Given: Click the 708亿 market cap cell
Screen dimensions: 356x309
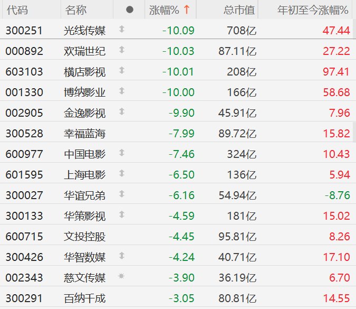Looking at the screenshot, I should (x=242, y=31).
